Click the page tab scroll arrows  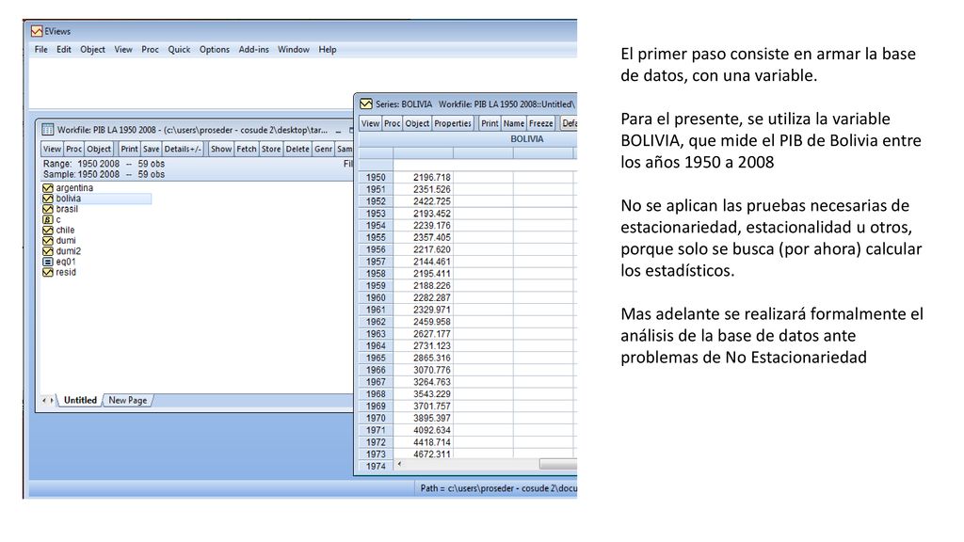point(47,400)
